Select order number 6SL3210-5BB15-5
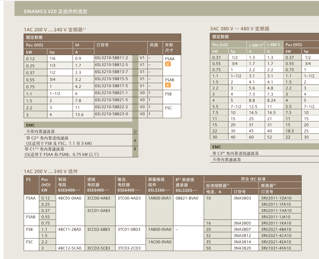This screenshot has height=259, width=319. click(x=111, y=79)
